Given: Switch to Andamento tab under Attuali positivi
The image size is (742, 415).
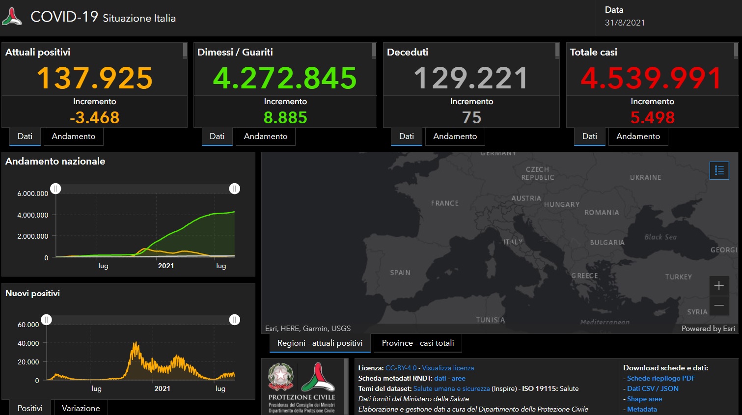Looking at the screenshot, I should [x=74, y=136].
